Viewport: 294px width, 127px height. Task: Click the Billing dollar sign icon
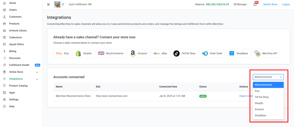[x=5, y=51]
